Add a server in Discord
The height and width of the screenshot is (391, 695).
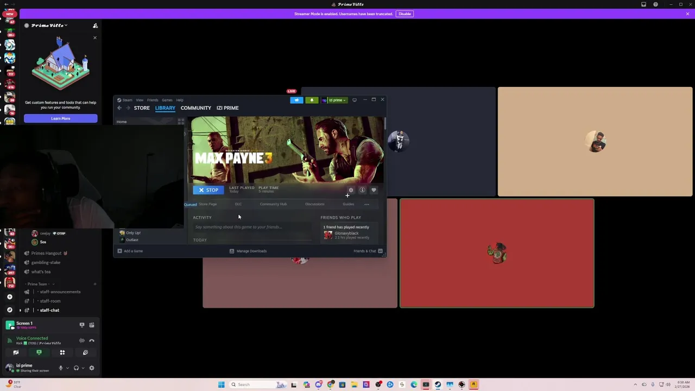point(10,297)
